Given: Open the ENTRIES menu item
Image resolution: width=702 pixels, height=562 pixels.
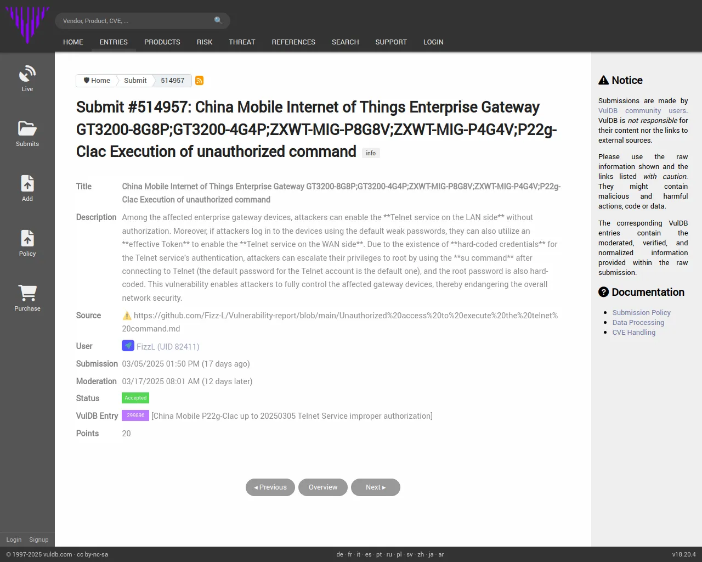Looking at the screenshot, I should 114,42.
